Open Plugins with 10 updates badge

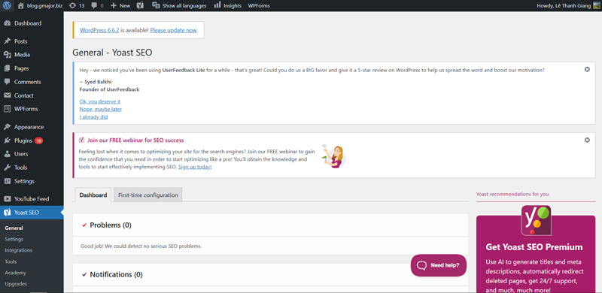click(x=32, y=140)
